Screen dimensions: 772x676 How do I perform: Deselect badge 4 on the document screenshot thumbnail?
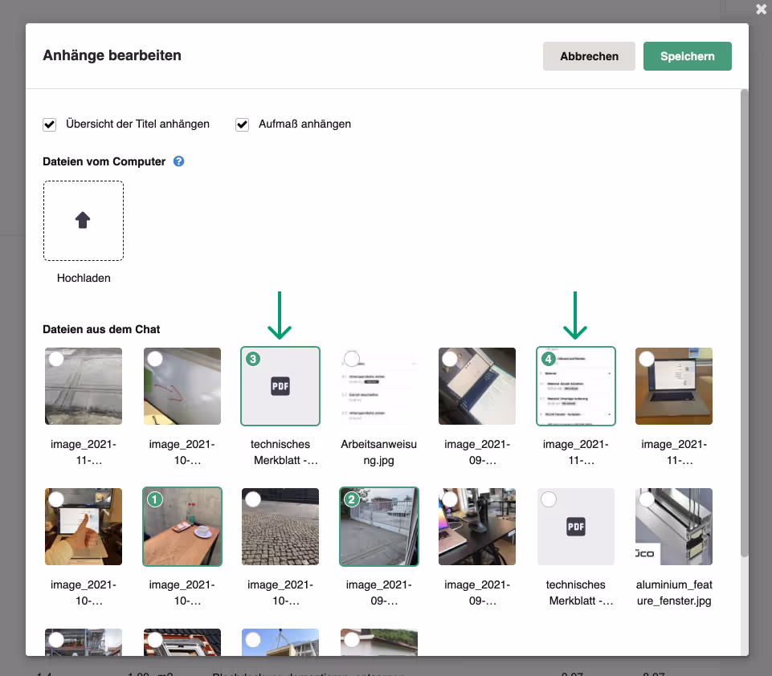[549, 359]
